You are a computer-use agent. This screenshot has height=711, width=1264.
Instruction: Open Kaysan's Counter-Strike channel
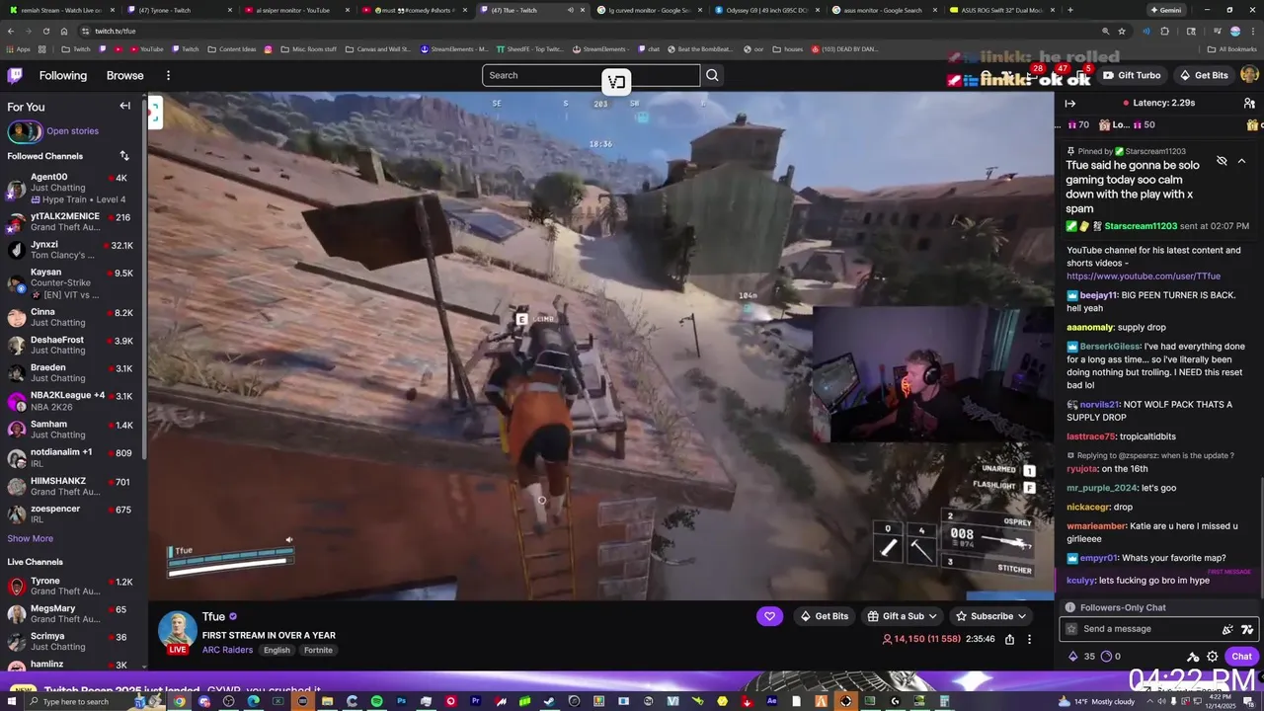tap(71, 283)
